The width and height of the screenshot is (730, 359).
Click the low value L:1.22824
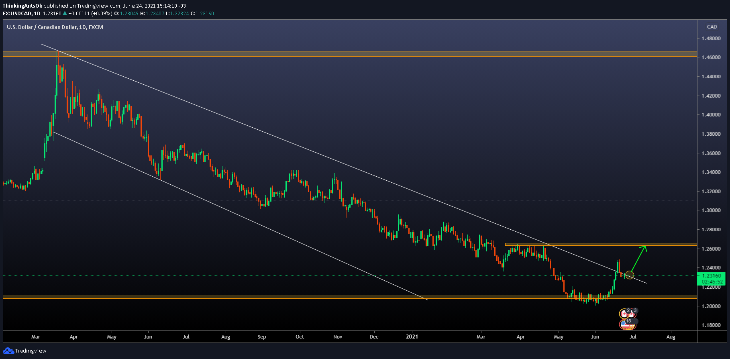point(177,13)
